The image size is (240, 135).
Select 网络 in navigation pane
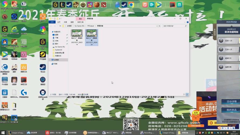click(54, 64)
